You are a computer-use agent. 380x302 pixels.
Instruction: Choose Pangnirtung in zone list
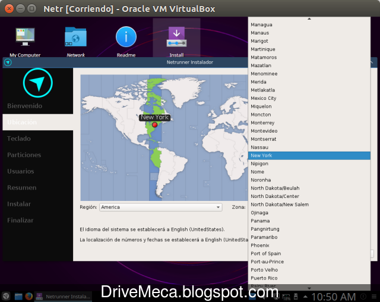tap(309, 229)
